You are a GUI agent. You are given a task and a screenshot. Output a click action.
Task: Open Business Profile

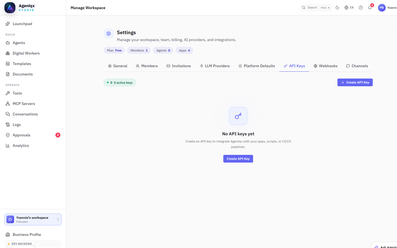[33, 234]
